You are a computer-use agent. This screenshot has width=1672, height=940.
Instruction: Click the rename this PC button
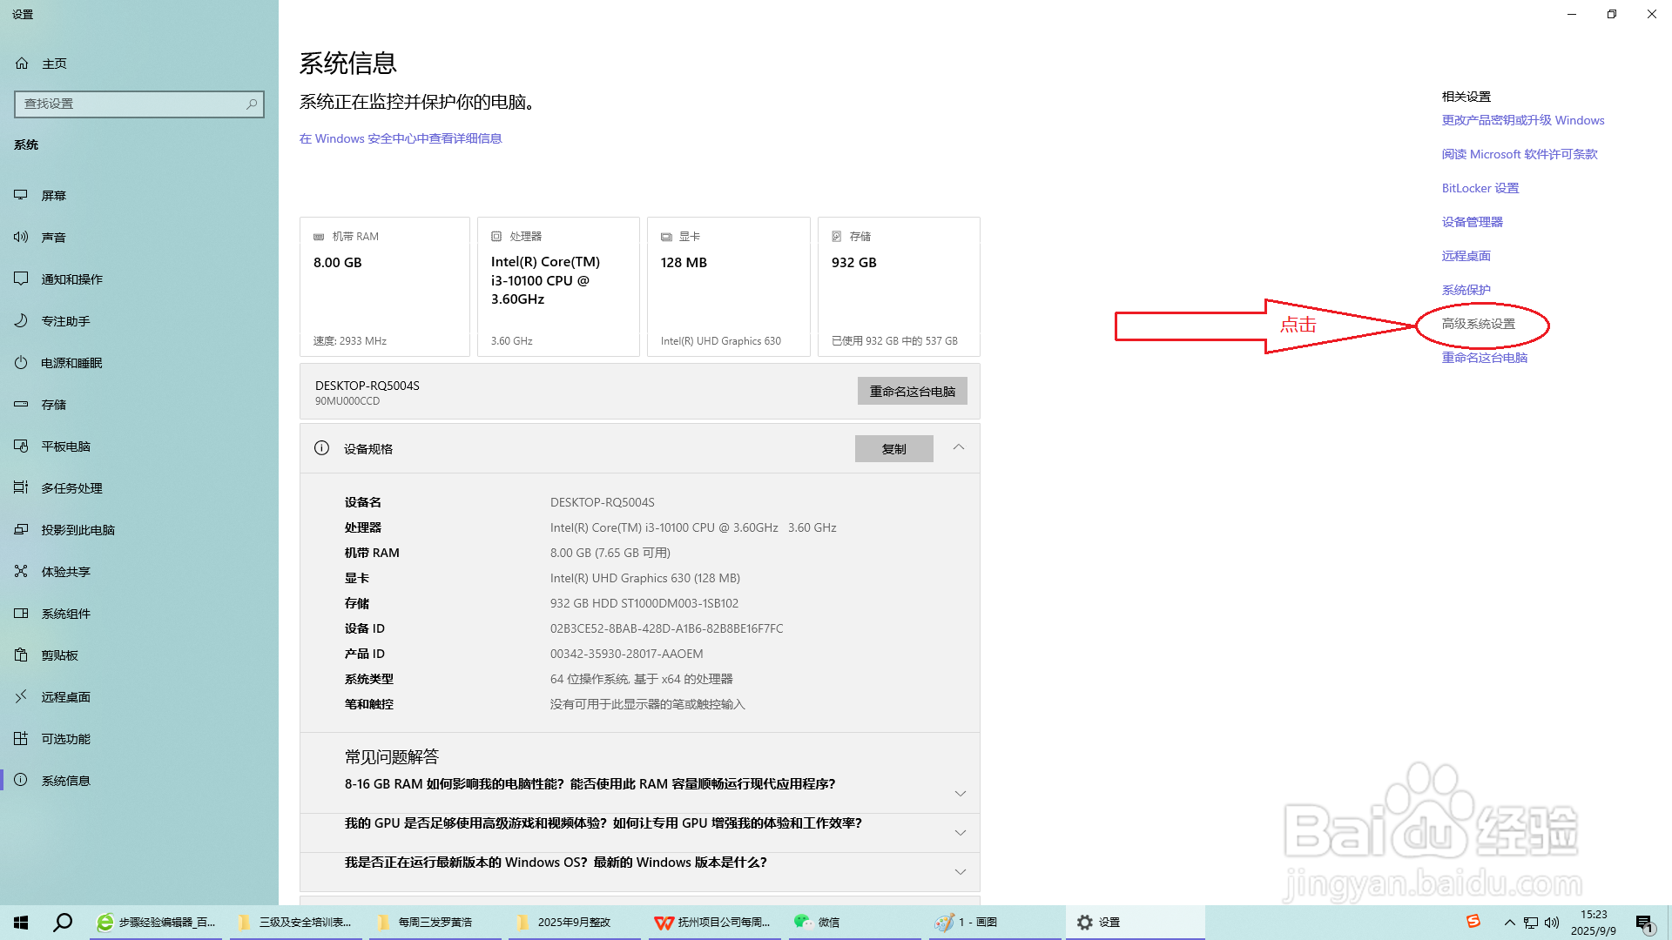coord(912,391)
